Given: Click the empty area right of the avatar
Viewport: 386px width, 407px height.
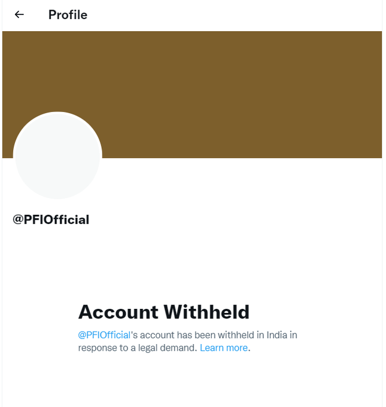Looking at the screenshot, I should (x=241, y=182).
